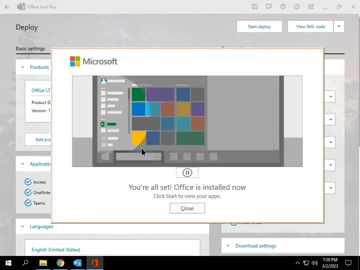Click Start deploy button
Image resolution: width=360 pixels, height=270 pixels.
[x=259, y=27]
